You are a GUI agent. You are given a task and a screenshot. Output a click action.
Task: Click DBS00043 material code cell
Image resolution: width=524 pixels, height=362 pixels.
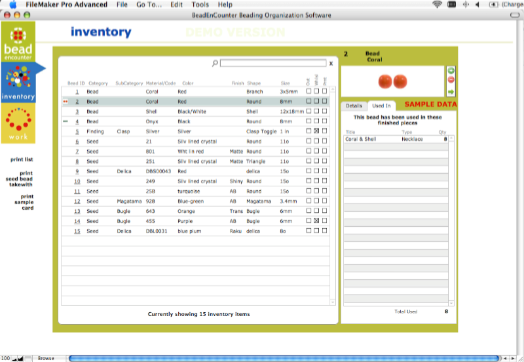click(x=159, y=171)
